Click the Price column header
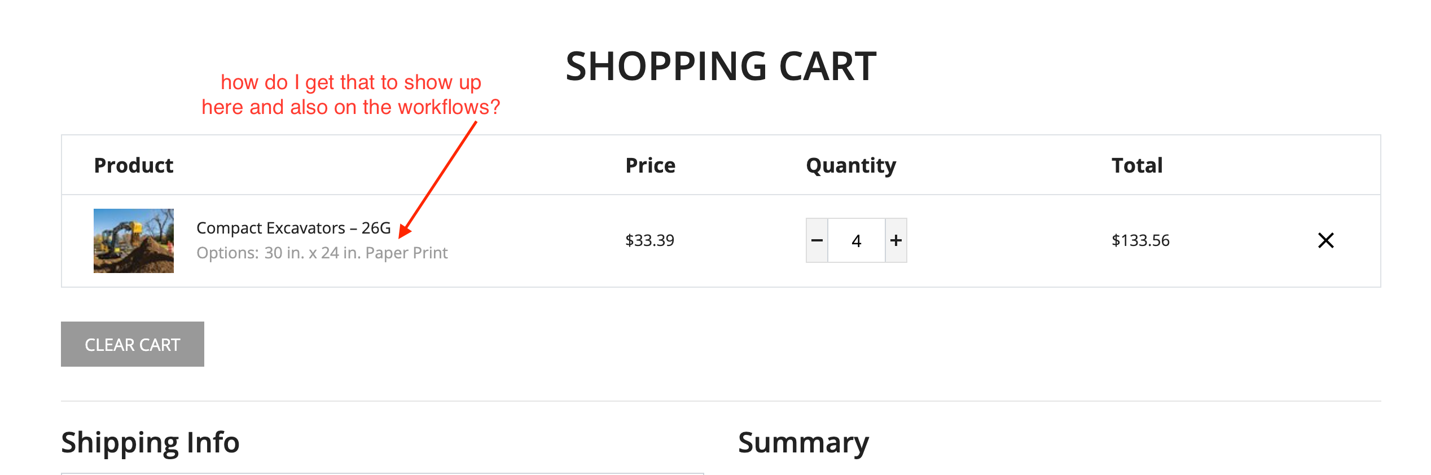The width and height of the screenshot is (1431, 475). (x=650, y=165)
